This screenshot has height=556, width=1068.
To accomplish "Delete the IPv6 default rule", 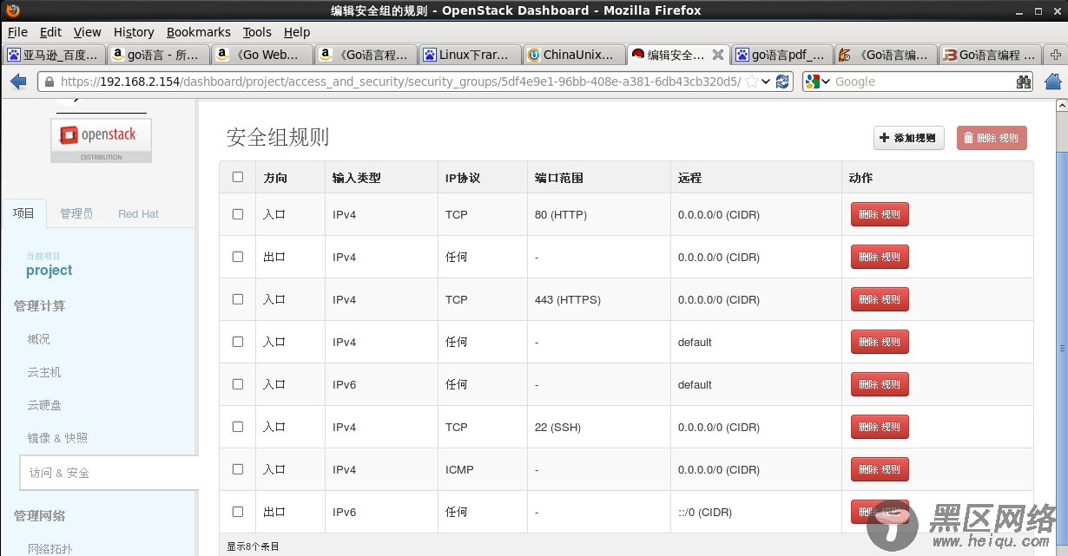I will point(880,384).
